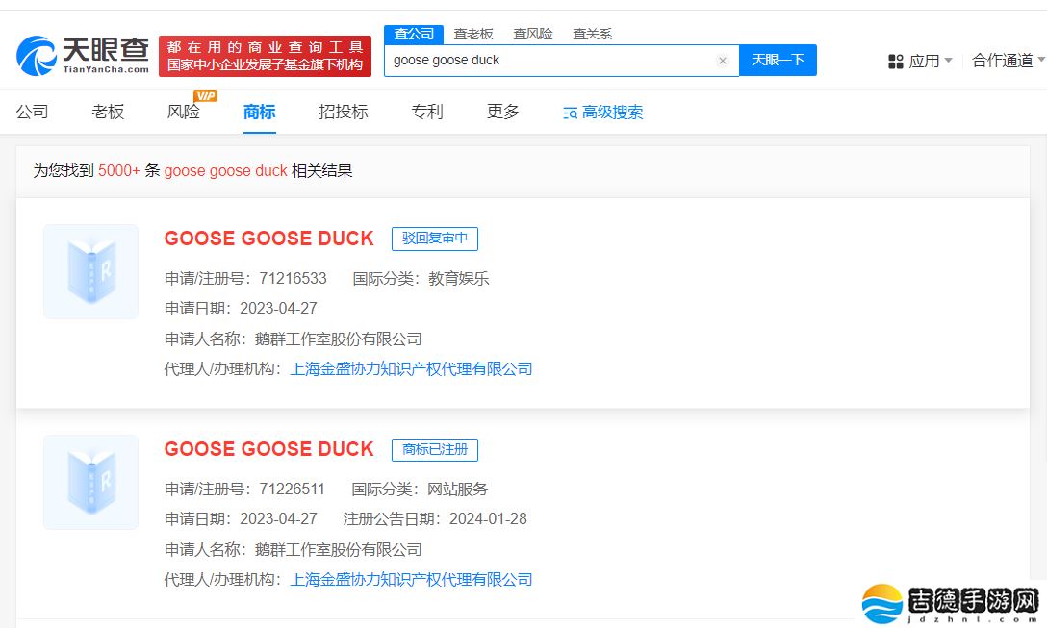Select the 查老板 search mode tab
Viewport: 1047px width, 628px height.
point(473,34)
